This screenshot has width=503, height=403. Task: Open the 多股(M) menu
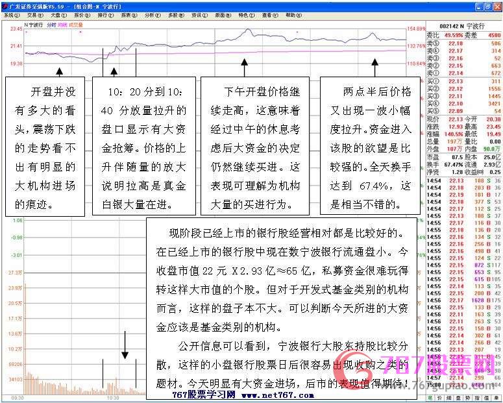click(177, 15)
